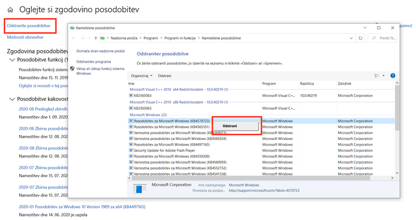
Task: Close the Nameščene posodobitve window
Action: point(393,28)
